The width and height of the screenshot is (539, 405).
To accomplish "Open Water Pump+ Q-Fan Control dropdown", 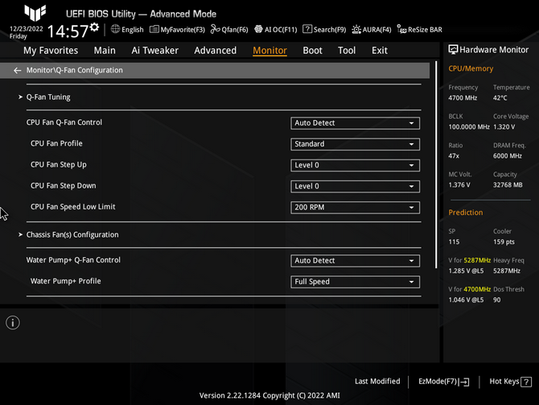I will tap(355, 261).
